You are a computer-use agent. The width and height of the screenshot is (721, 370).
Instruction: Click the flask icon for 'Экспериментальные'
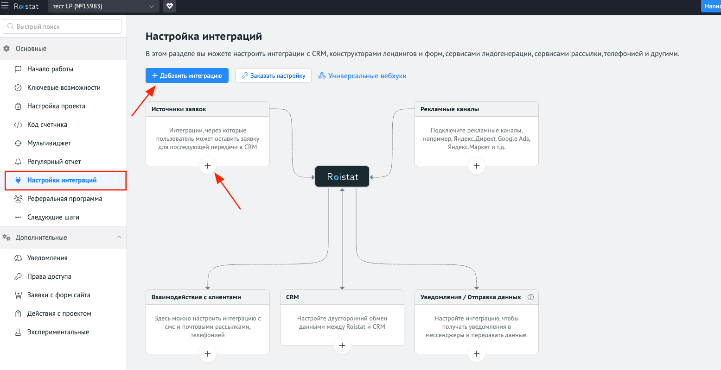click(18, 332)
